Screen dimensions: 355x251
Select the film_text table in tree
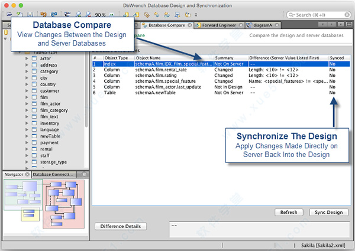coord(49,116)
